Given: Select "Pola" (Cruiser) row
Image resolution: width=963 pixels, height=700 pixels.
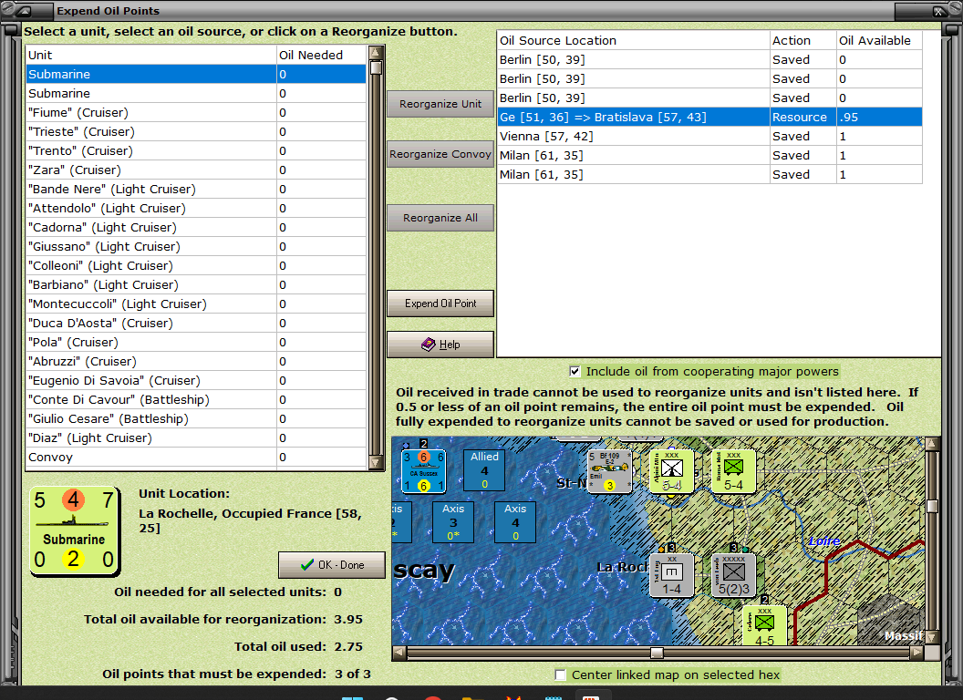Looking at the screenshot, I should click(196, 342).
